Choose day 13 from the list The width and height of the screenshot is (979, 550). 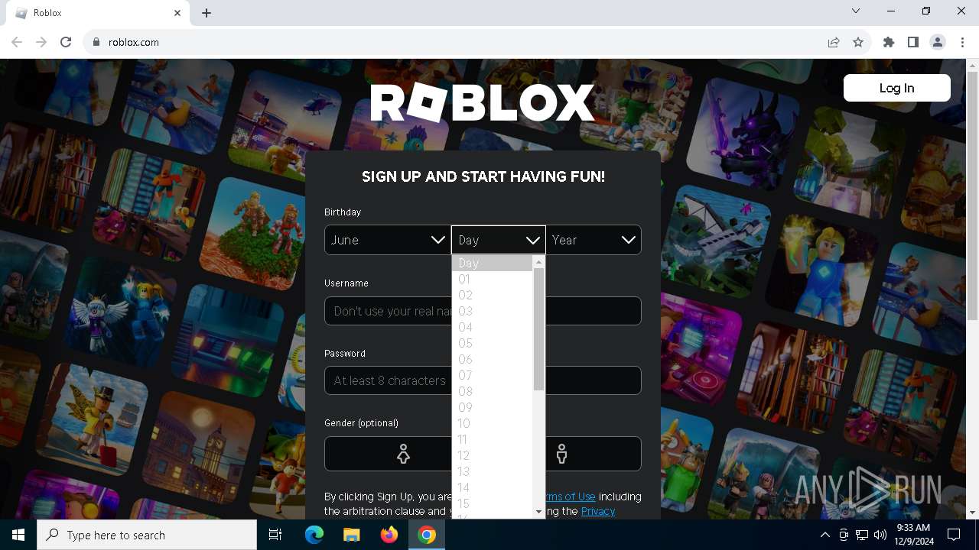[492, 471]
